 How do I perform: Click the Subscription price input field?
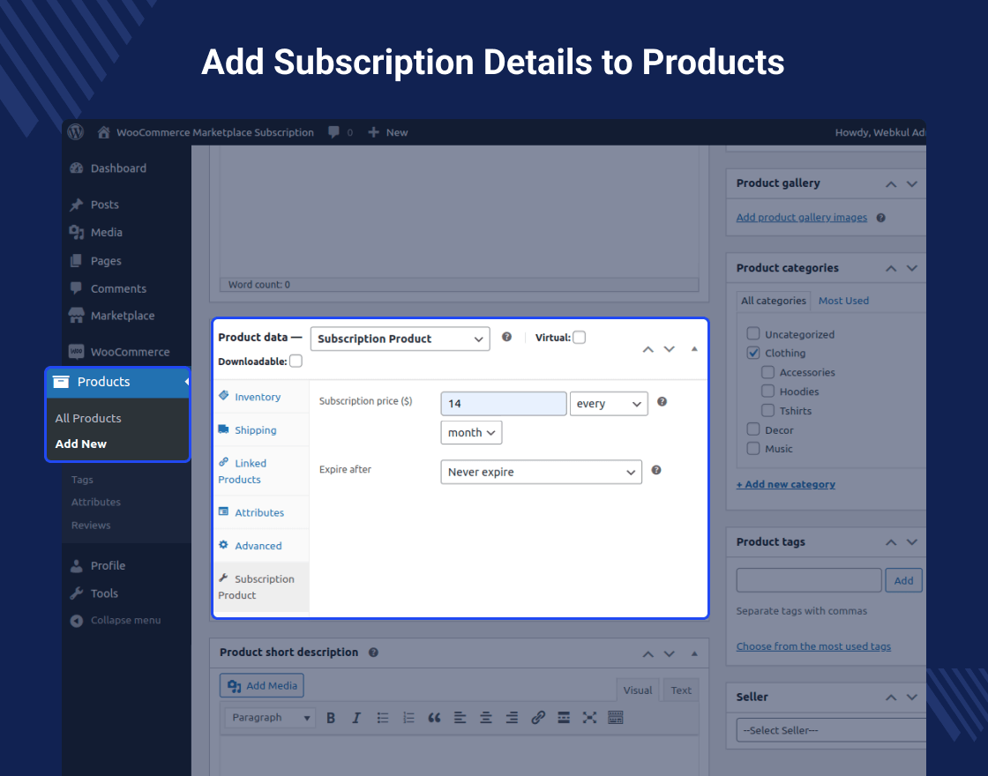tap(504, 404)
